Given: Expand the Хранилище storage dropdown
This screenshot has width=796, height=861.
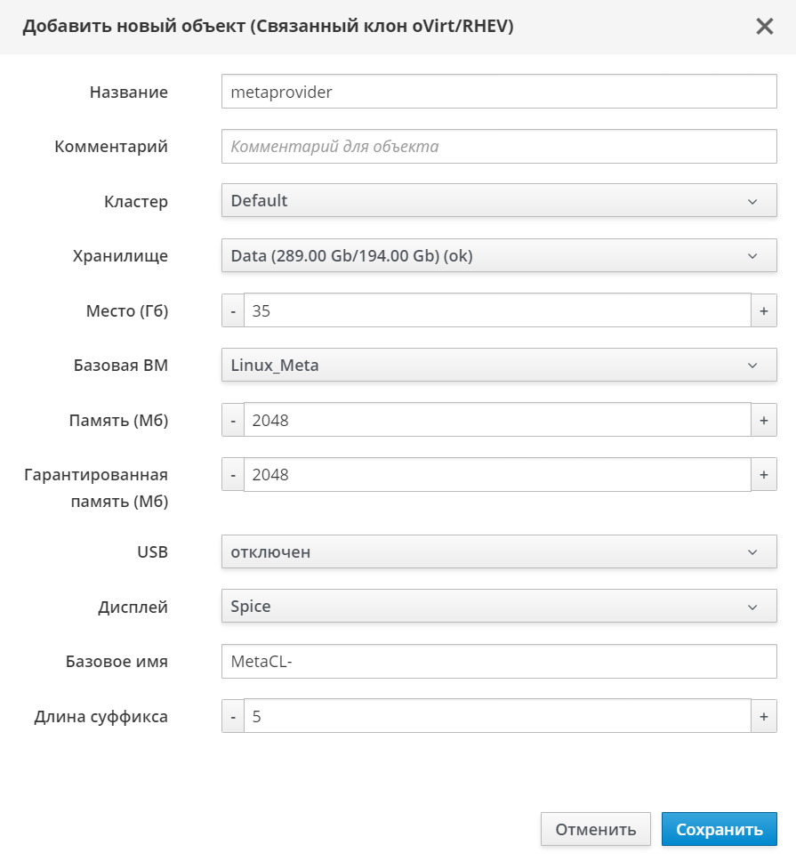Looking at the screenshot, I should 498,256.
